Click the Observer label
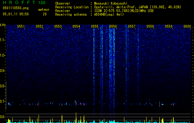 tap(63, 3)
